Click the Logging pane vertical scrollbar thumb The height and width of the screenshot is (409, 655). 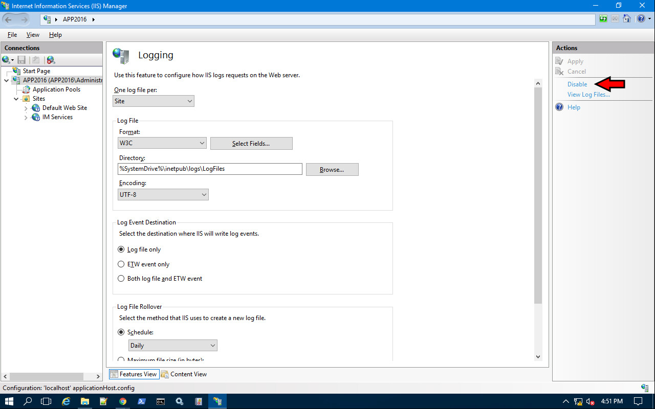pyautogui.click(x=538, y=194)
